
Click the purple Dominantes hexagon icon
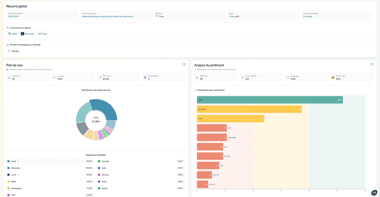[x=145, y=77]
